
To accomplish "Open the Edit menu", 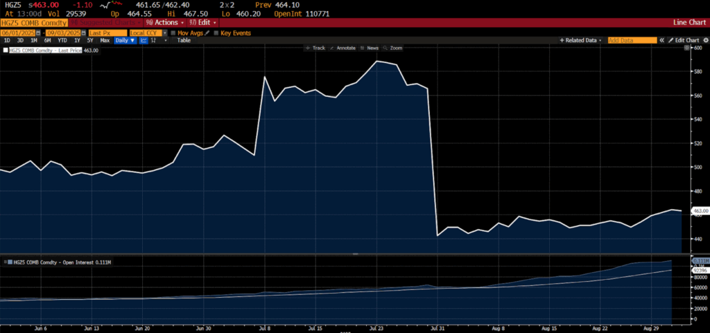I will (x=199, y=22).
